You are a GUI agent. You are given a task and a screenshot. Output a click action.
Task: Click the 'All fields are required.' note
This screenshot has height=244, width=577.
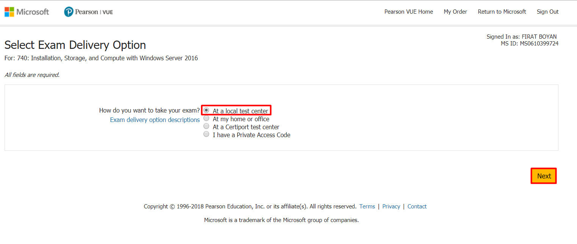coord(32,75)
